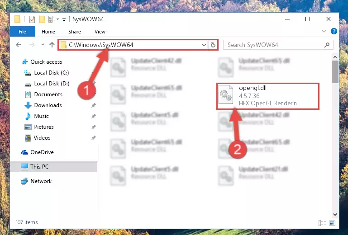This screenshot has height=235, width=348.
Task: Open the Help question mark icon
Action: click(x=334, y=31)
